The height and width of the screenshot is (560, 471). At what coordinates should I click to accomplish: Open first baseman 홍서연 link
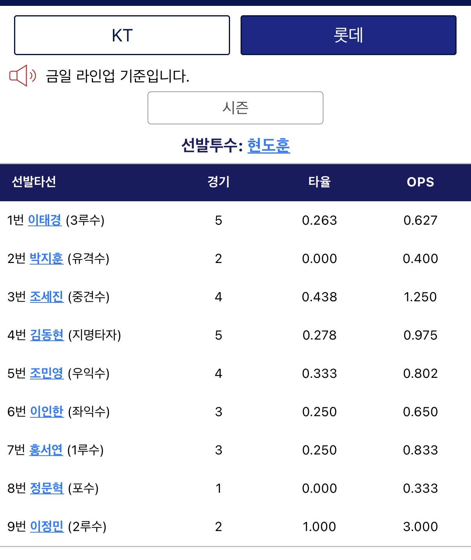coord(46,450)
